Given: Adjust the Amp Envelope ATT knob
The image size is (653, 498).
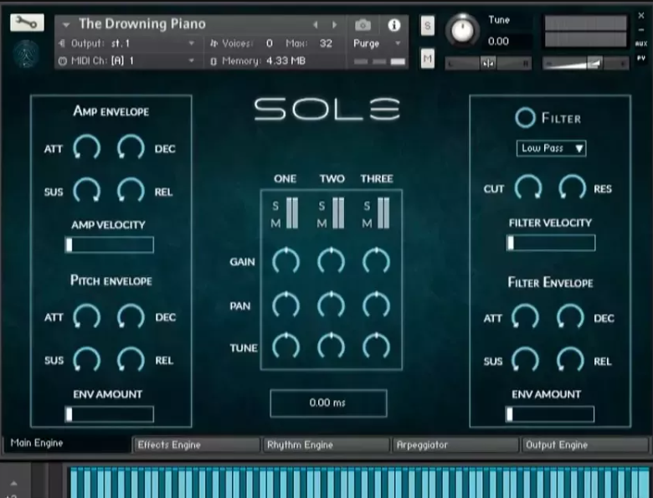Looking at the screenshot, I should (x=86, y=147).
